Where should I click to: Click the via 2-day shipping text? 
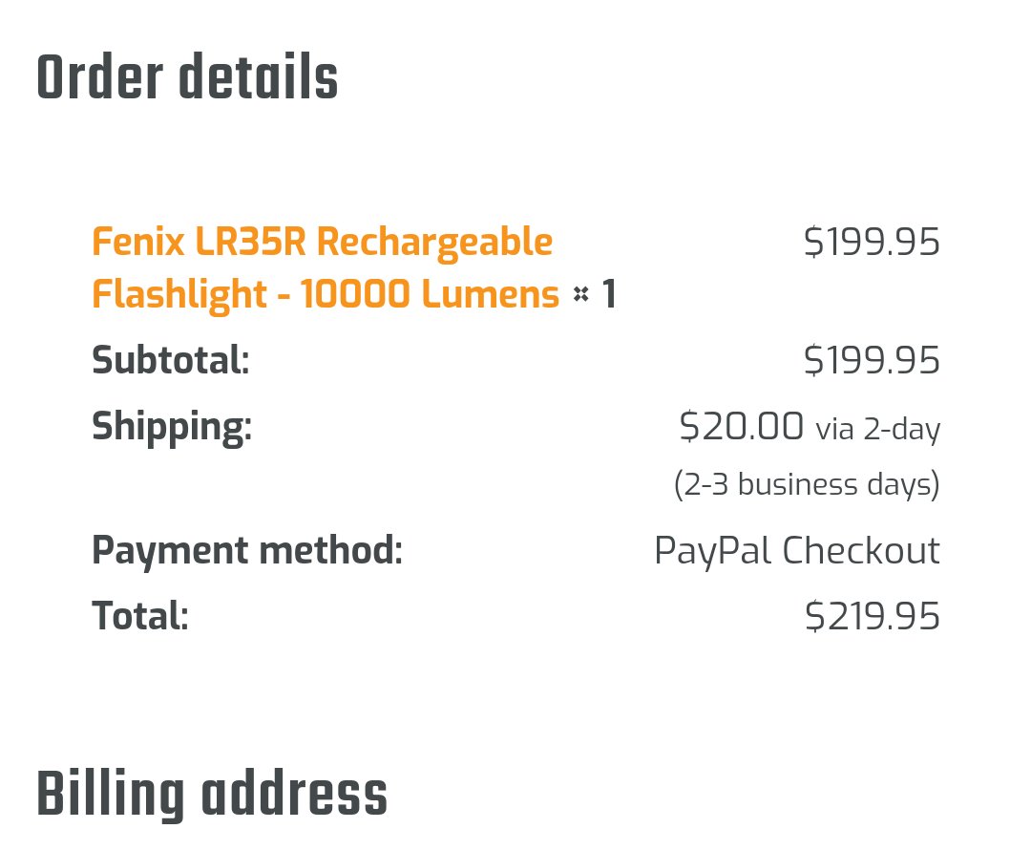coord(878,430)
